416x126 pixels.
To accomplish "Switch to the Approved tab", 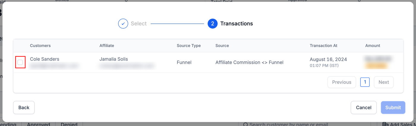I will click(x=38, y=125).
